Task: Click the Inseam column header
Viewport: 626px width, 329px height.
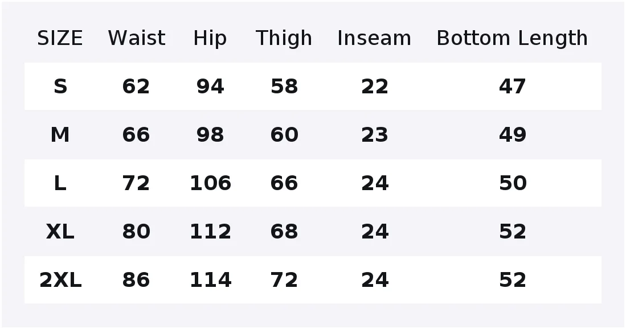Action: 374,38
